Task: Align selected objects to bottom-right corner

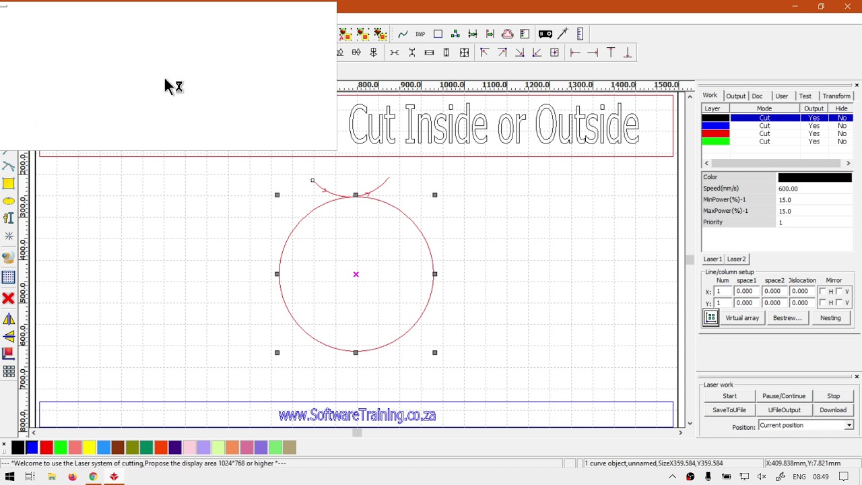Action: (519, 53)
